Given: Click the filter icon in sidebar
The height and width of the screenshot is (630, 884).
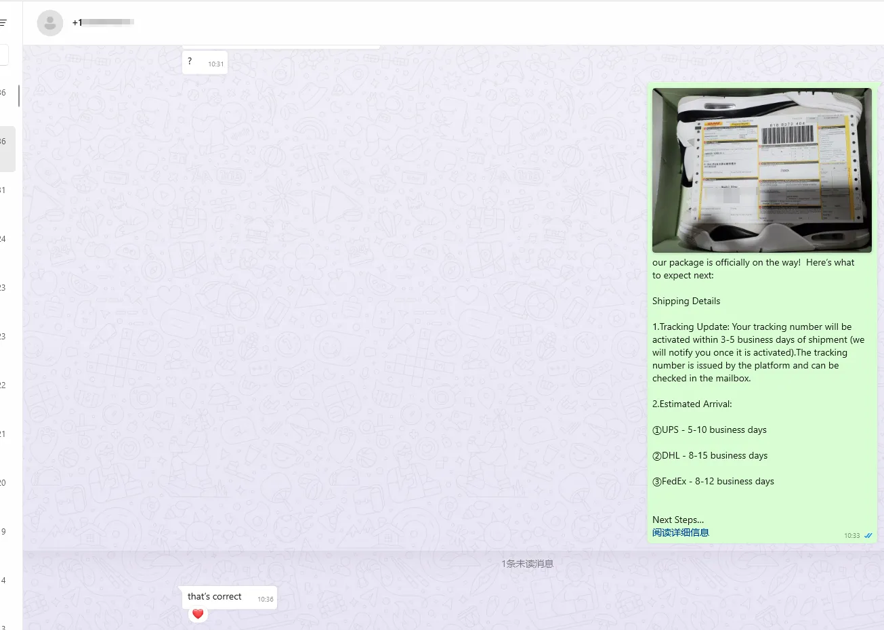Looking at the screenshot, I should click(3, 22).
